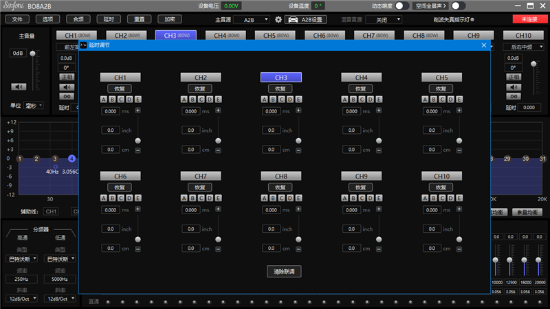Select group E for CH4
The height and width of the screenshot is (309, 550).
[x=379, y=99]
